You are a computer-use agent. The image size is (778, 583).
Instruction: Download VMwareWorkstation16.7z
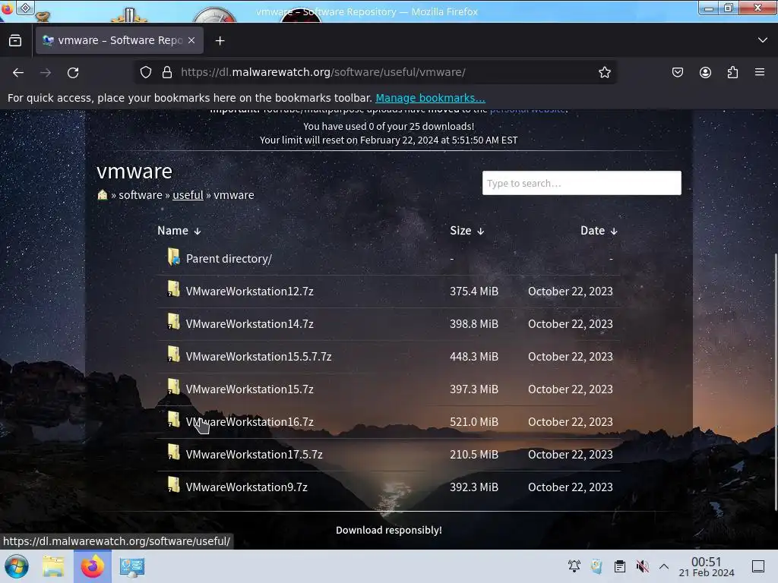[x=249, y=422]
